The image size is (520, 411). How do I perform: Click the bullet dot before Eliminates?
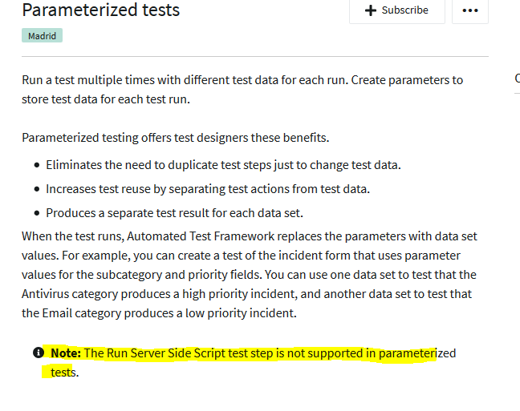pos(38,165)
